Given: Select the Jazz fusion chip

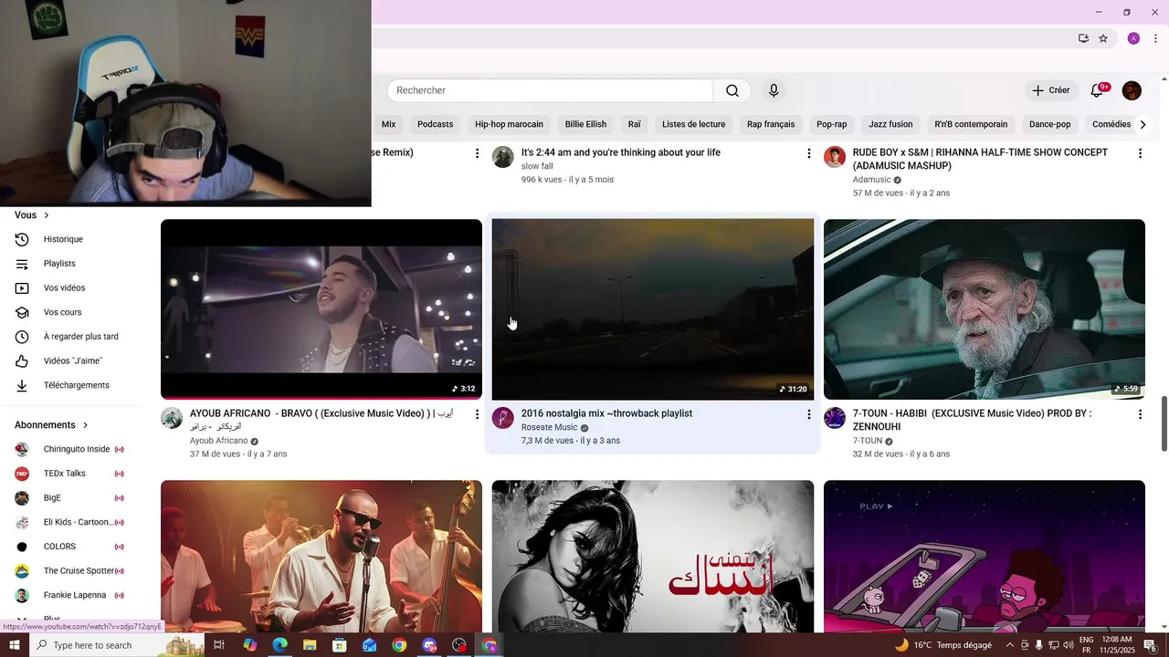Looking at the screenshot, I should (890, 124).
